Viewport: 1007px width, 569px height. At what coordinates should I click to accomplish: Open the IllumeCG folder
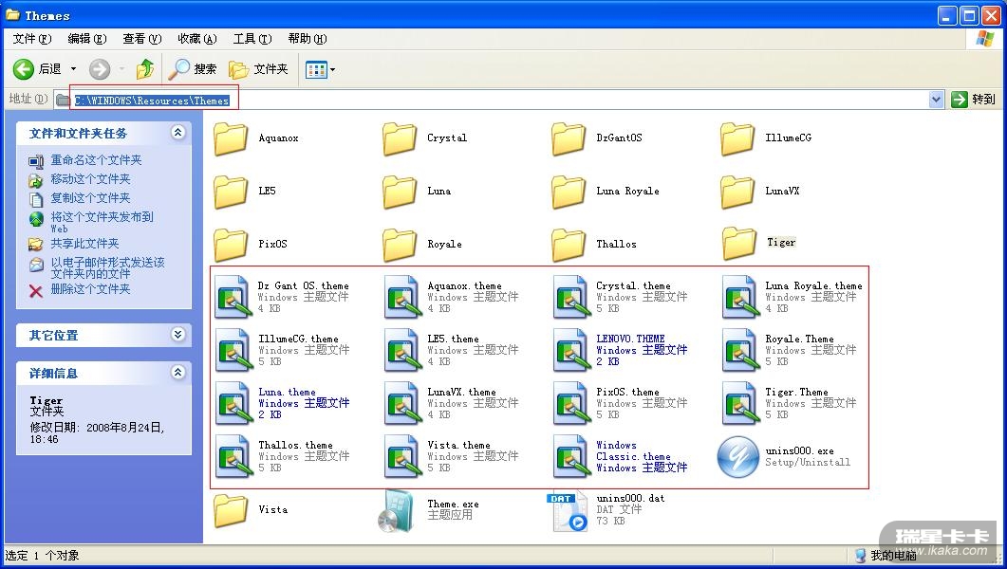pyautogui.click(x=766, y=138)
